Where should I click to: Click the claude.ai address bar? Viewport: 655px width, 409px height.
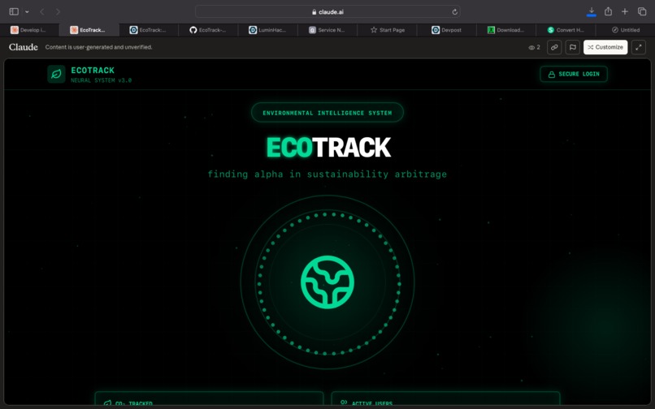click(x=327, y=11)
